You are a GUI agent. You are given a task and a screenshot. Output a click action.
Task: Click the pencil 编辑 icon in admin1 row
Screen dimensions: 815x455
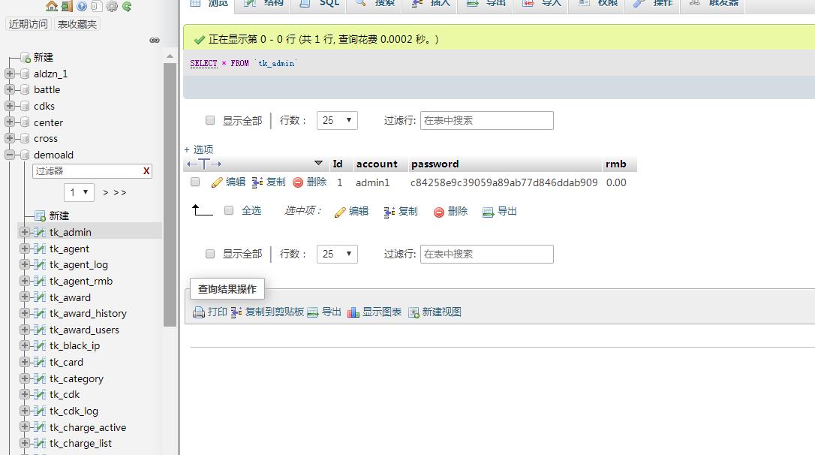click(218, 182)
